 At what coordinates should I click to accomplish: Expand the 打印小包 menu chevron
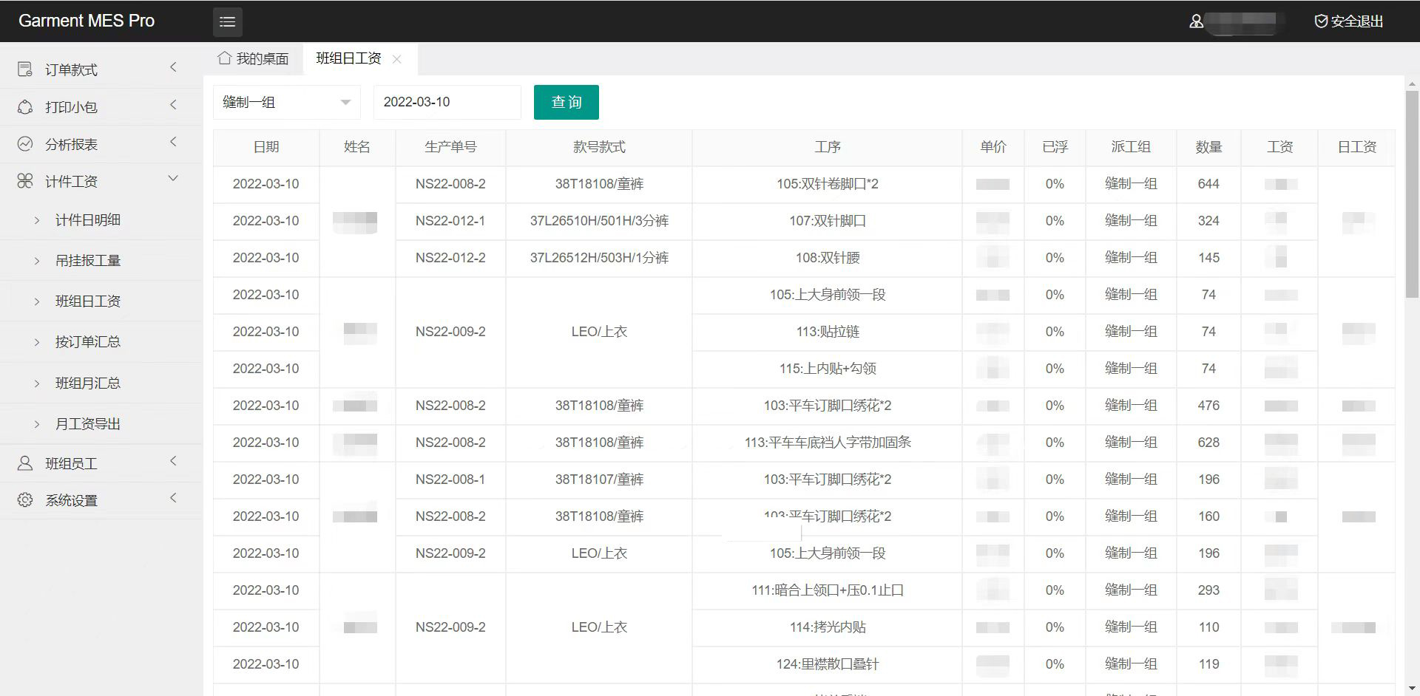(x=173, y=105)
